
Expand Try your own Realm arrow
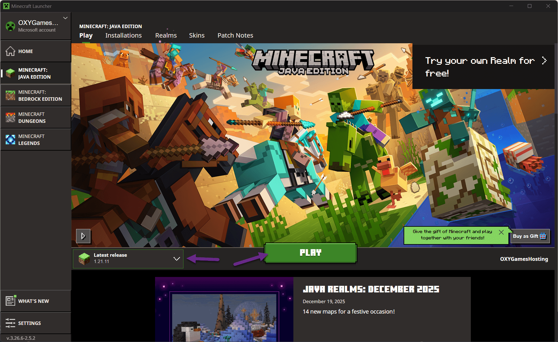pyautogui.click(x=545, y=61)
